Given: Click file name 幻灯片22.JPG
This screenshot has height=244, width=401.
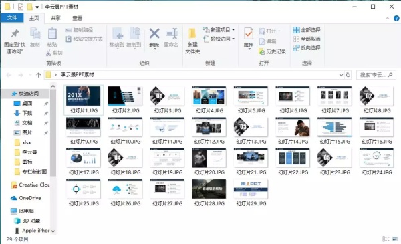Looking at the screenshot, I should [x=293, y=172].
